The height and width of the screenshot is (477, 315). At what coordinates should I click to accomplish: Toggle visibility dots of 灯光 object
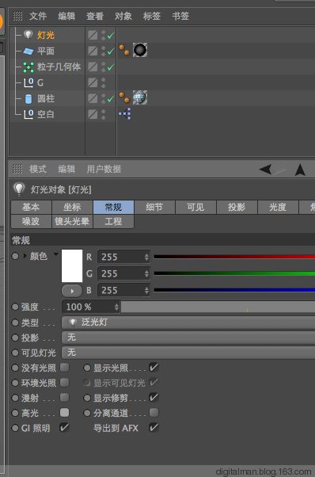[103, 35]
